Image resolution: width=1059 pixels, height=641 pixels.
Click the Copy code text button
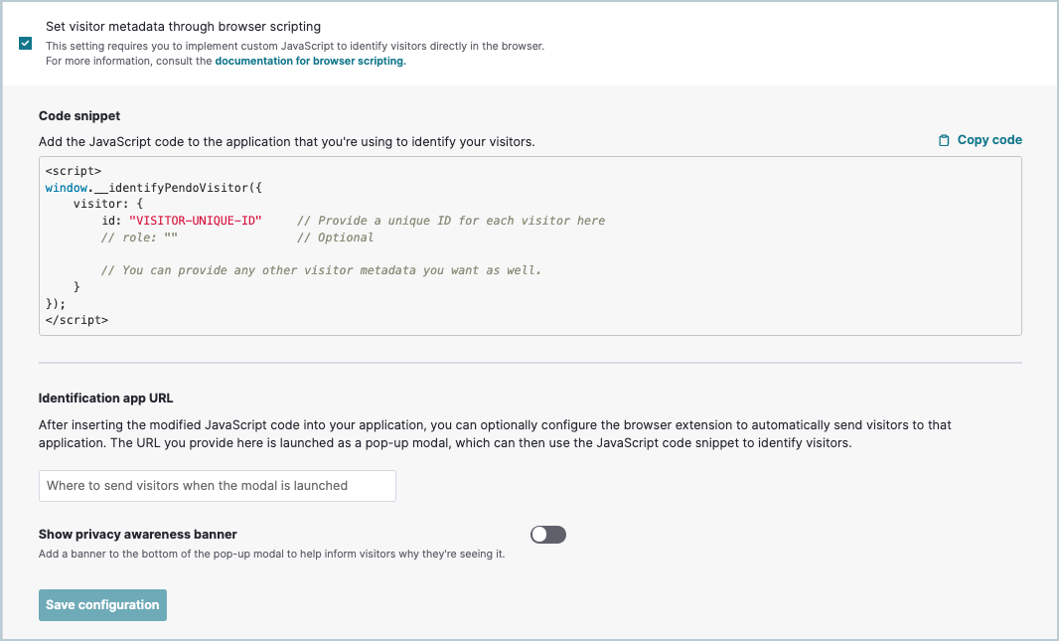click(x=989, y=140)
